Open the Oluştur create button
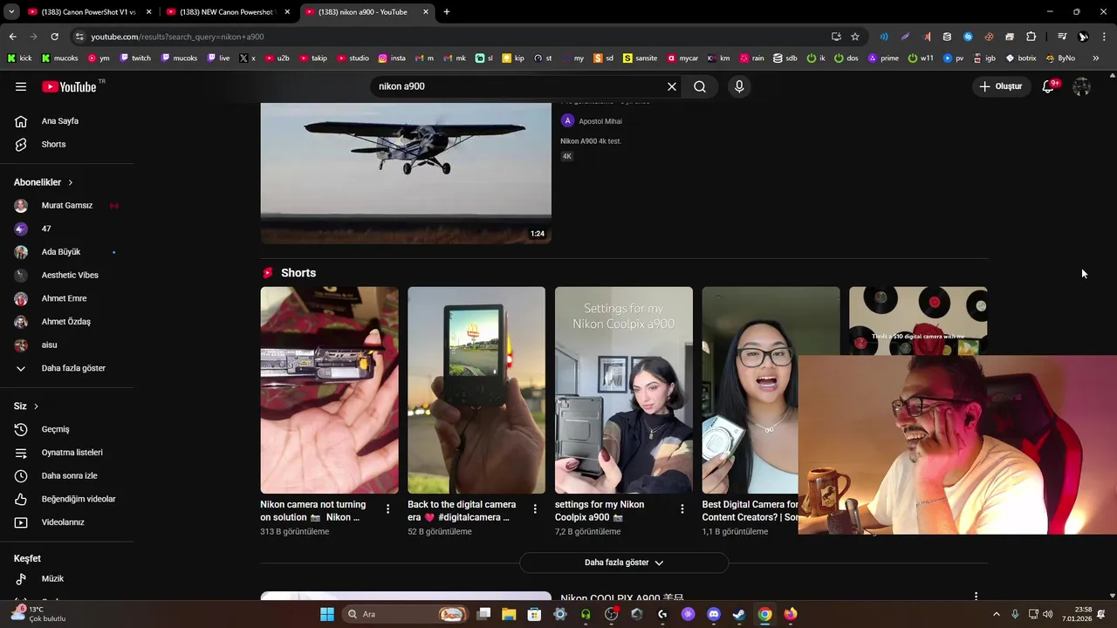Screen dimensions: 1117x628 (x=1000, y=86)
